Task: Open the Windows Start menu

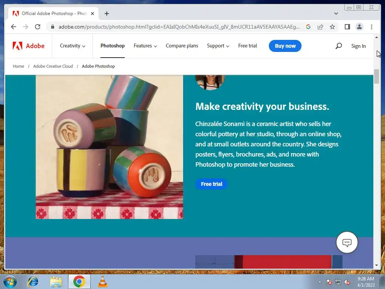Action: click(x=10, y=281)
